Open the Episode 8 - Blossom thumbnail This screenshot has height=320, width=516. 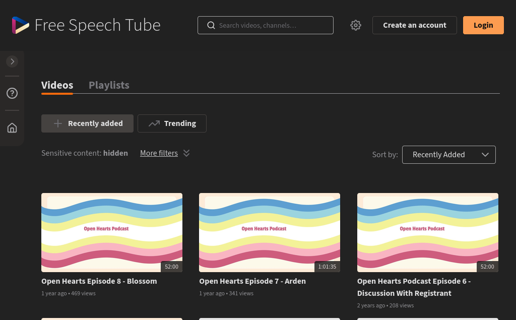coord(112,232)
